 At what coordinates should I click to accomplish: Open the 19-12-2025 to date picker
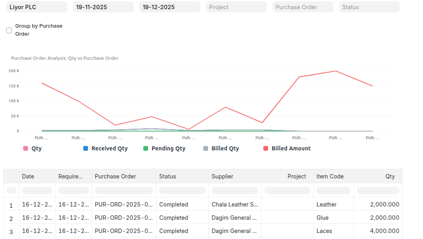(170, 7)
